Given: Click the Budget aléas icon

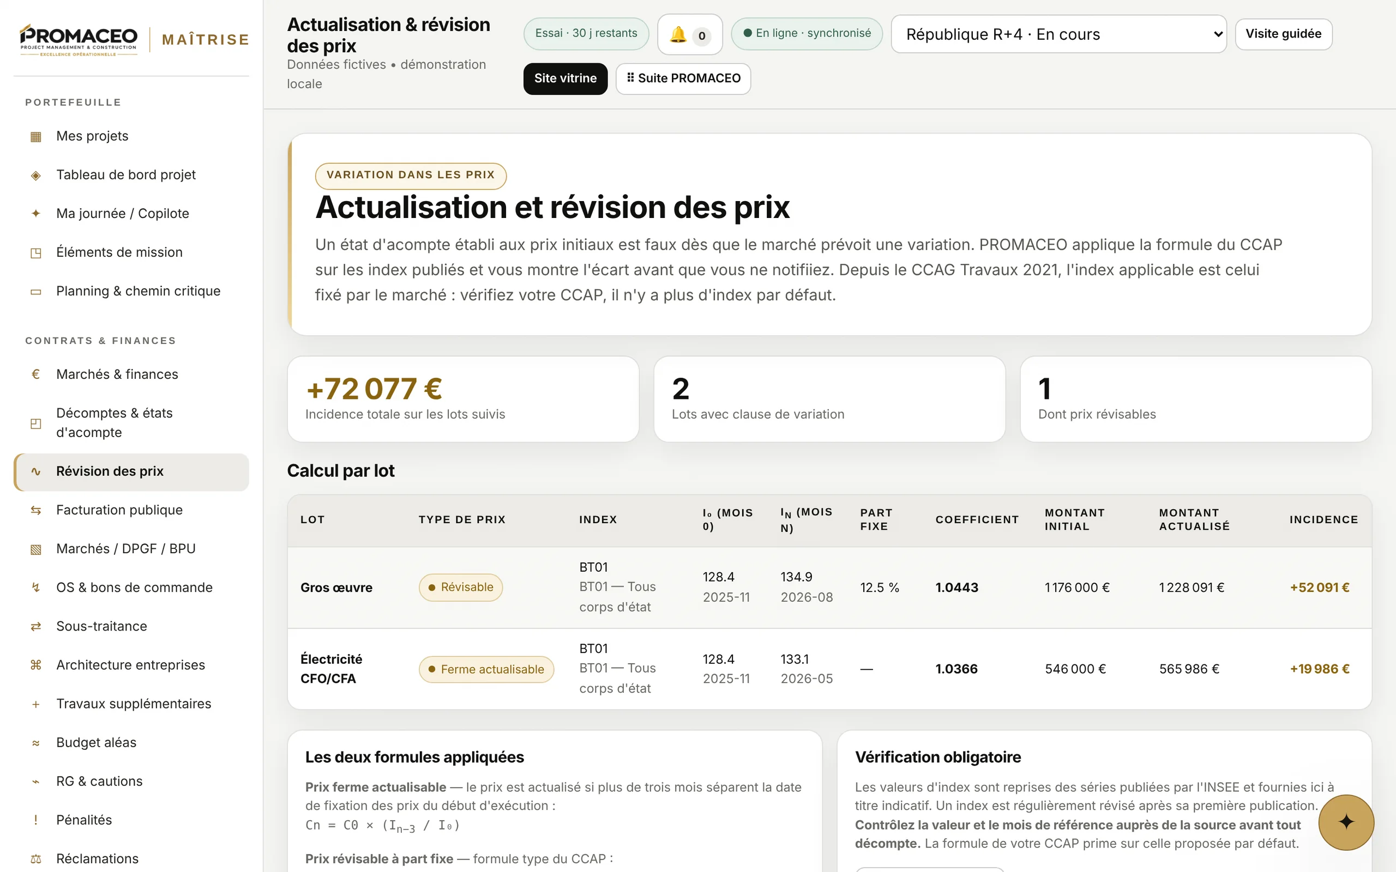Looking at the screenshot, I should (x=36, y=743).
